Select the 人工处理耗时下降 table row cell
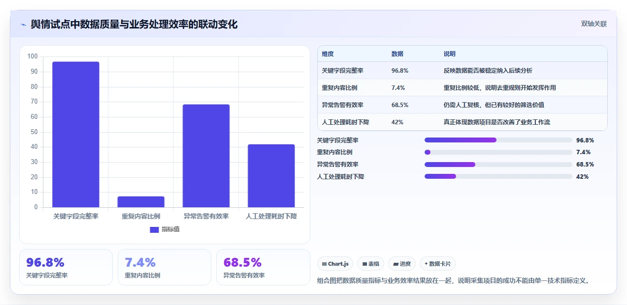This screenshot has width=627, height=305. pos(346,122)
